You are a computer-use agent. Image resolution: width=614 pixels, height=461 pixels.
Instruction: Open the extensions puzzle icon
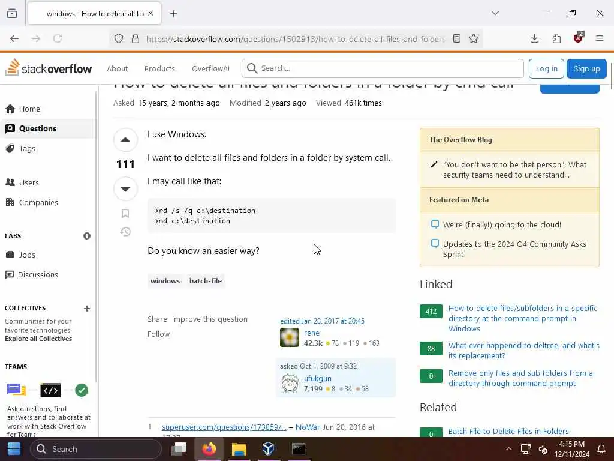point(556,38)
